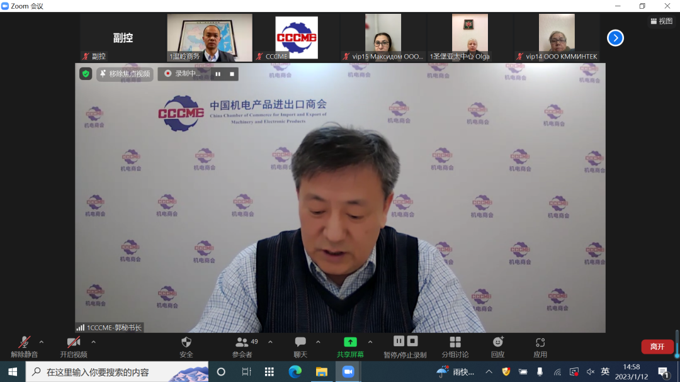Open weather widget 雨快 on taskbar
This screenshot has width=680, height=382.
455,371
